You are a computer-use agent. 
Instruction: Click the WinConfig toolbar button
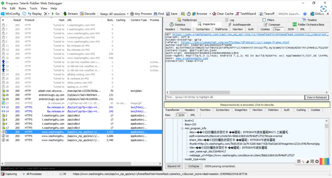[10, 14]
